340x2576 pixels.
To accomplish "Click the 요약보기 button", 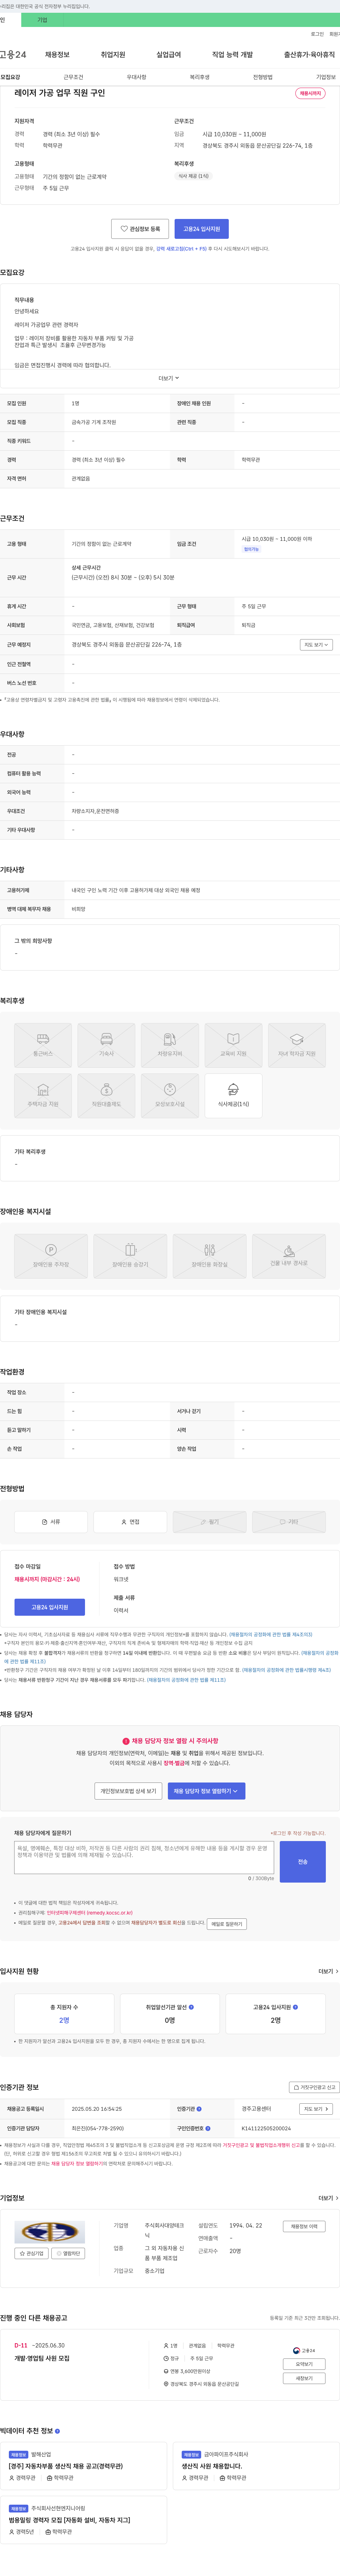I will point(304,2364).
